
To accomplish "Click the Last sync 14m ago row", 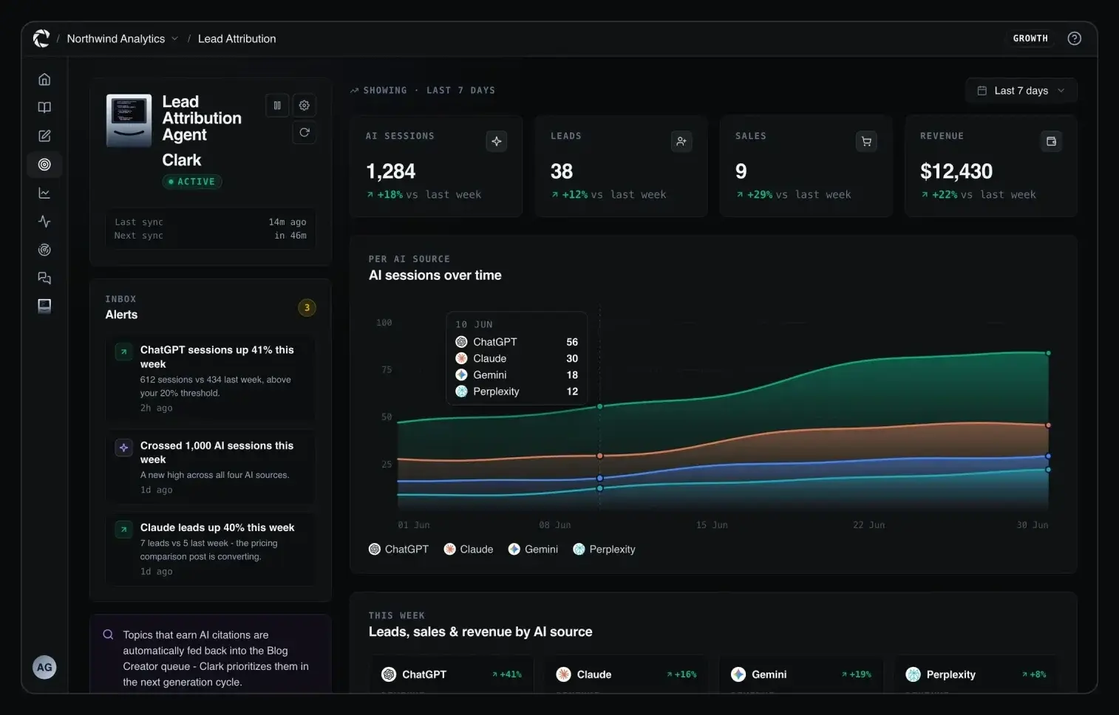I will (211, 222).
